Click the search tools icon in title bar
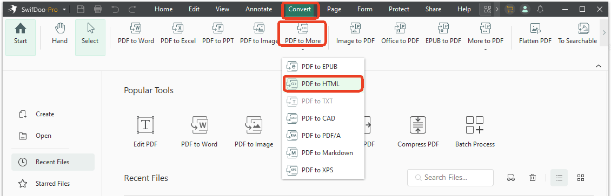 (x=487, y=9)
